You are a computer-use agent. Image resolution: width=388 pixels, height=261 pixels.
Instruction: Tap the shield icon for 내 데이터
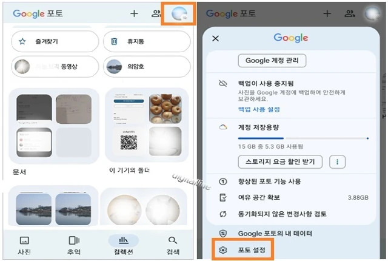[223, 233]
